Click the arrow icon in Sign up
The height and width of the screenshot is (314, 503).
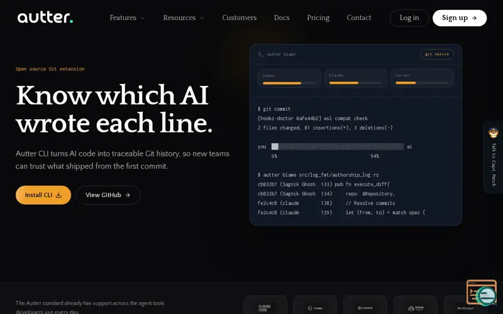pyautogui.click(x=475, y=18)
